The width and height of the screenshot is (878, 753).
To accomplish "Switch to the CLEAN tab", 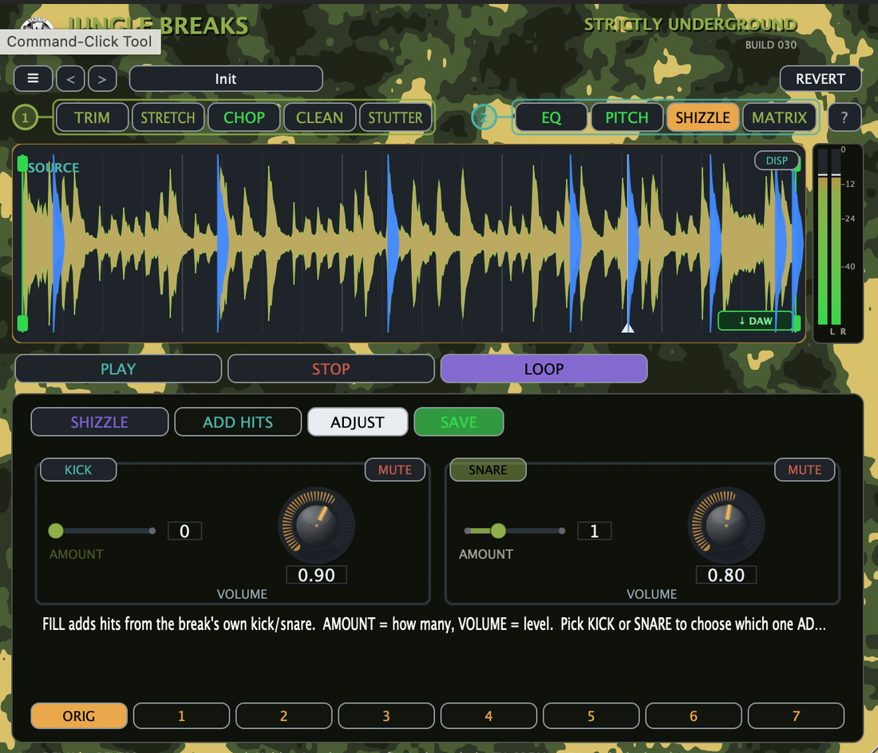I will [320, 117].
